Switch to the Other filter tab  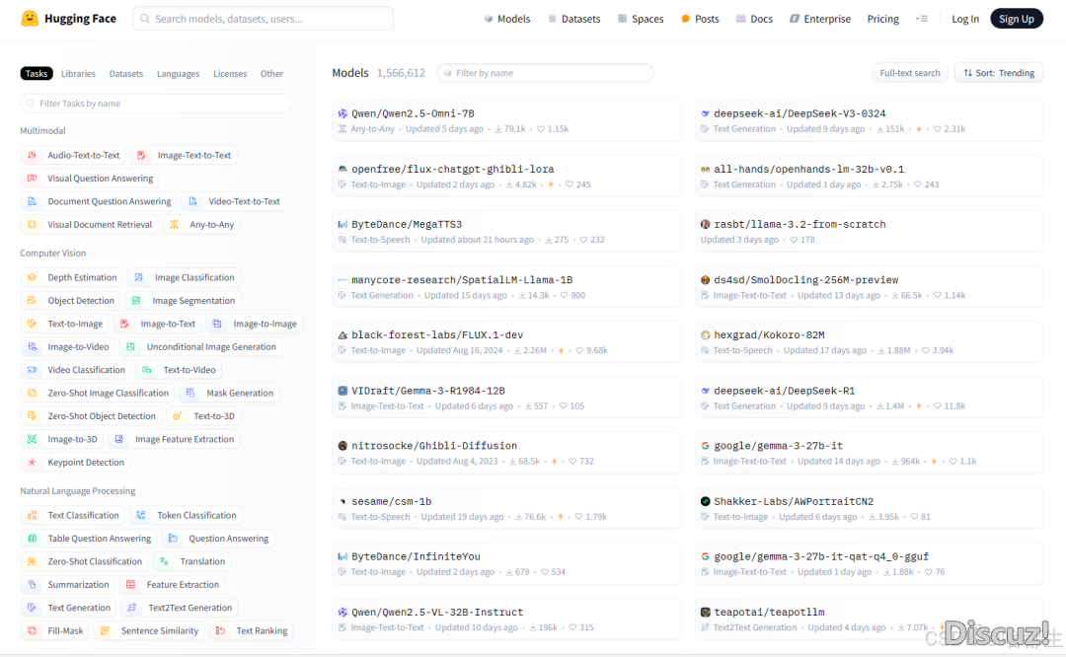272,73
